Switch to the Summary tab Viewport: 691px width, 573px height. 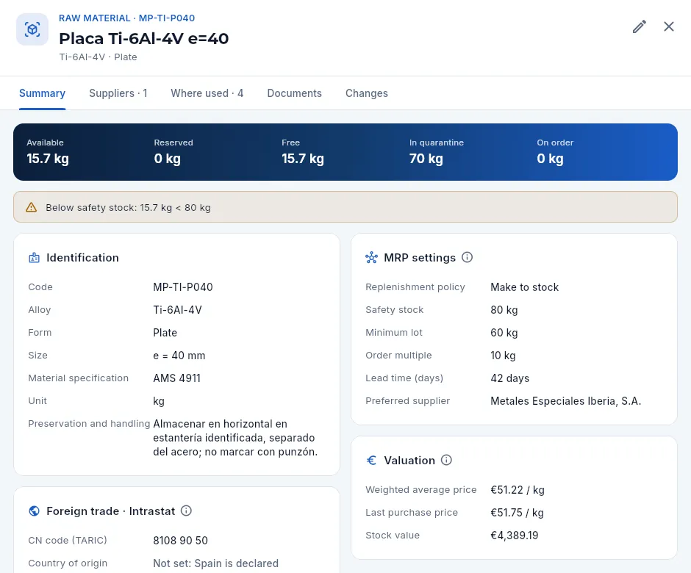click(43, 93)
